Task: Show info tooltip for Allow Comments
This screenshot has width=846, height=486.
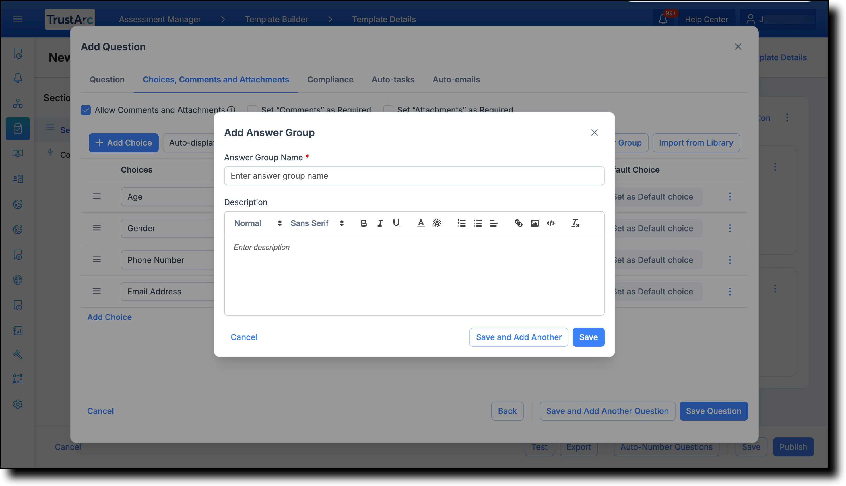Action: [231, 110]
